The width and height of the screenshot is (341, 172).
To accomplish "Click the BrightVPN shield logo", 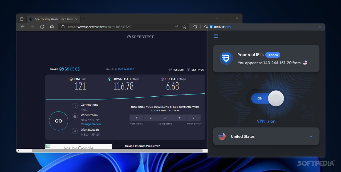I will 226,58.
